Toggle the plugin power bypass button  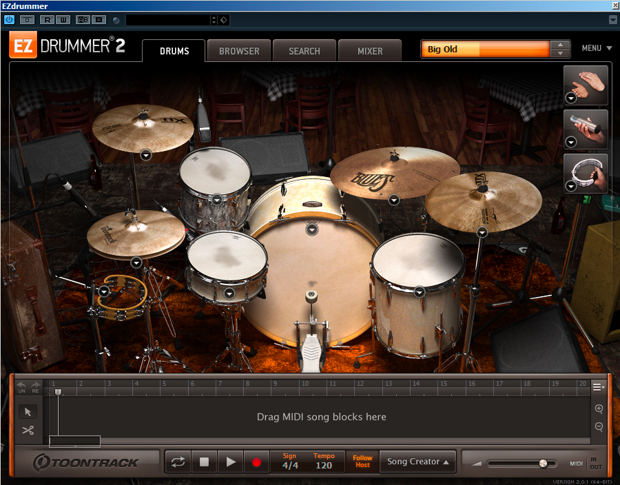(x=9, y=19)
